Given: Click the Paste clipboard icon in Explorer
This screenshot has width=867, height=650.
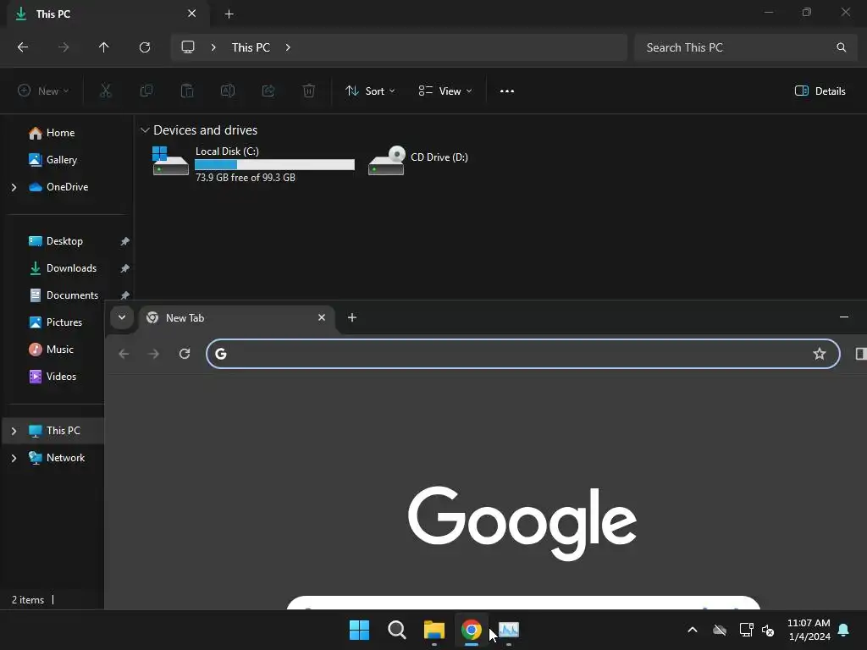Looking at the screenshot, I should 187,91.
